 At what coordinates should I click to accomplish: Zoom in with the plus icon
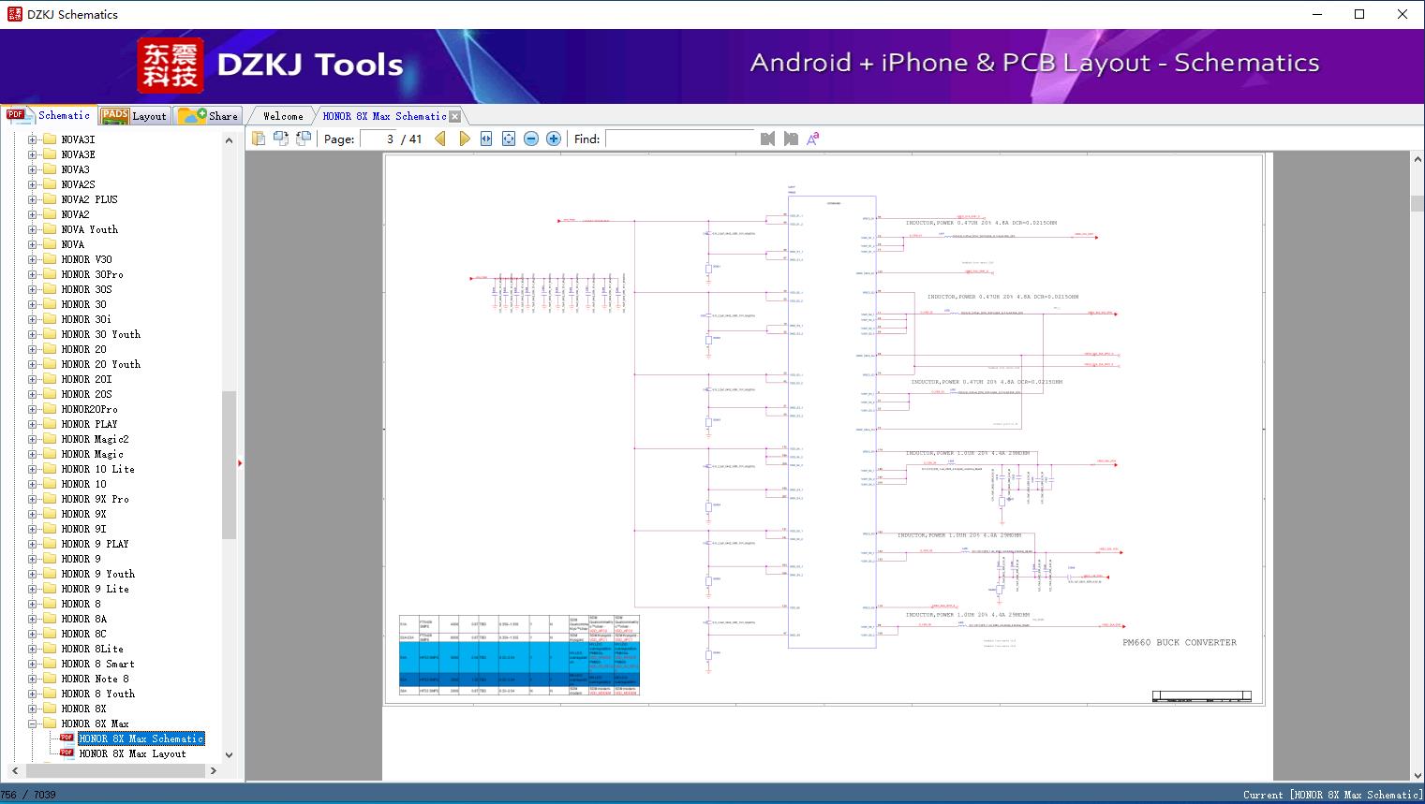[x=554, y=139]
